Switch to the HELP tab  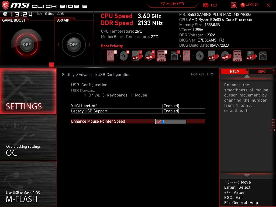coord(234,72)
